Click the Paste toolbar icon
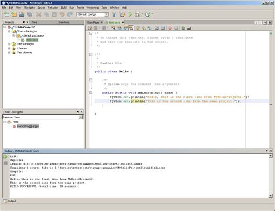 tap(55, 14)
